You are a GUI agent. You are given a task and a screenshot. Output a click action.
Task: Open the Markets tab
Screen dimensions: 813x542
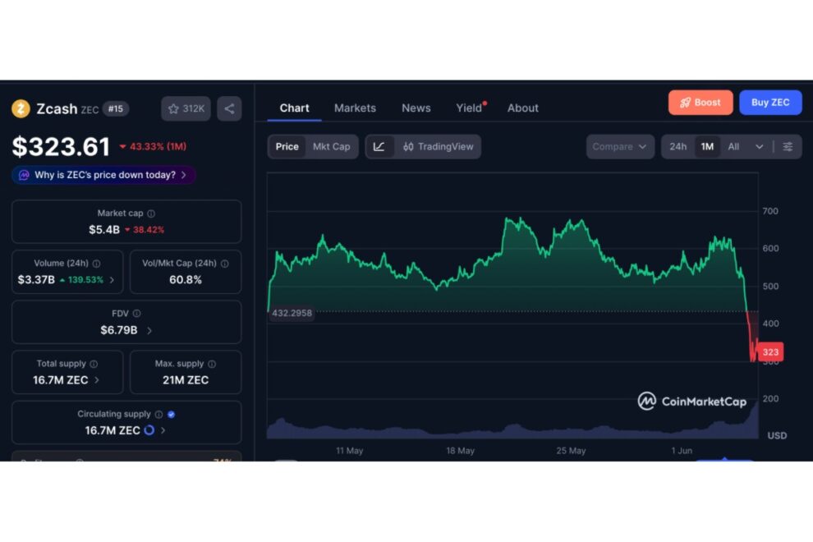(x=355, y=108)
